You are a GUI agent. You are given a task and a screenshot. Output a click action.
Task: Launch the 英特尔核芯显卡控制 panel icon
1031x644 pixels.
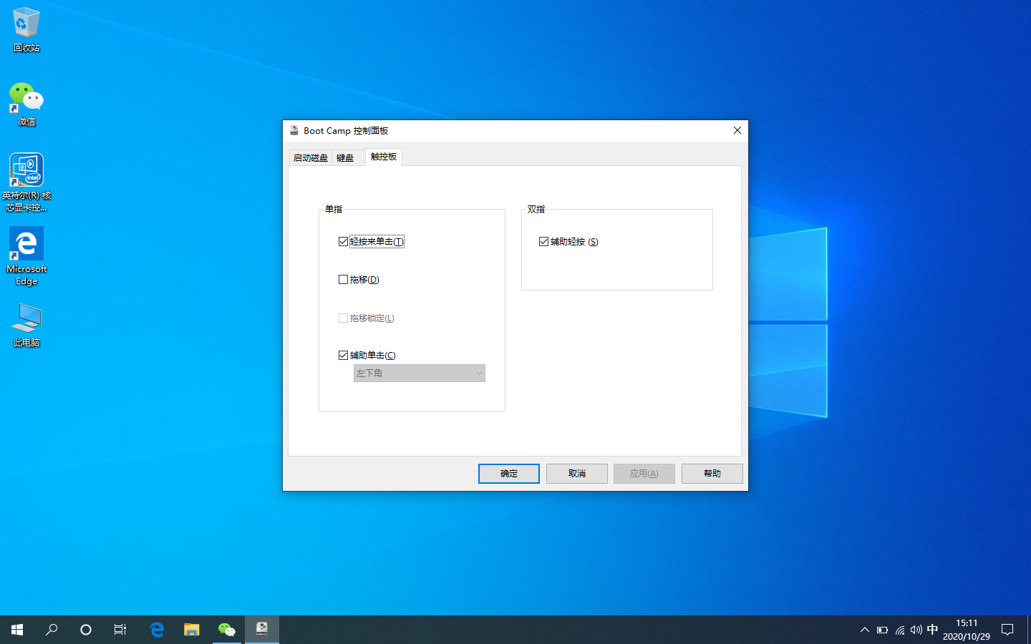click(x=26, y=170)
